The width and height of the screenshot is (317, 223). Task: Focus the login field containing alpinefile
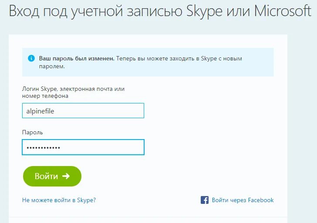click(x=83, y=111)
